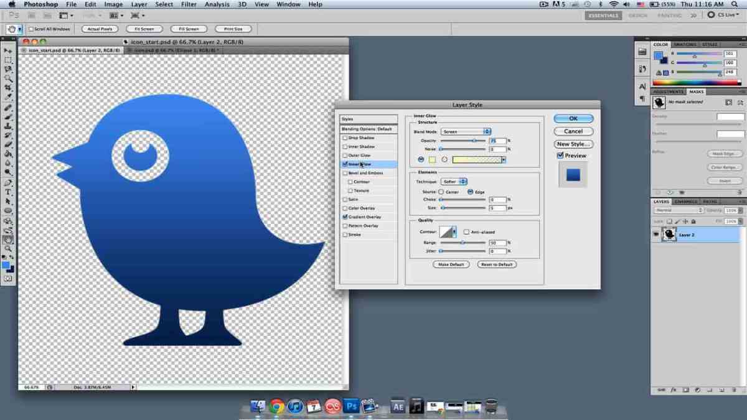Select the Move tool in the toolbox

(8, 50)
